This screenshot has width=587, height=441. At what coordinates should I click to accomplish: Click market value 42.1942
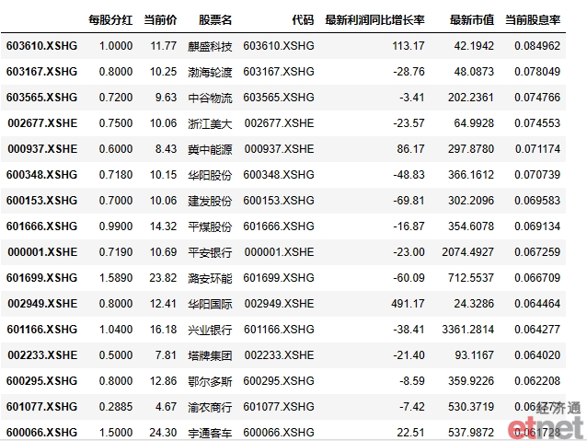[474, 46]
